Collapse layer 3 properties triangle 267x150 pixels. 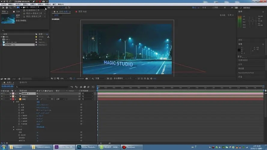tap(11, 99)
